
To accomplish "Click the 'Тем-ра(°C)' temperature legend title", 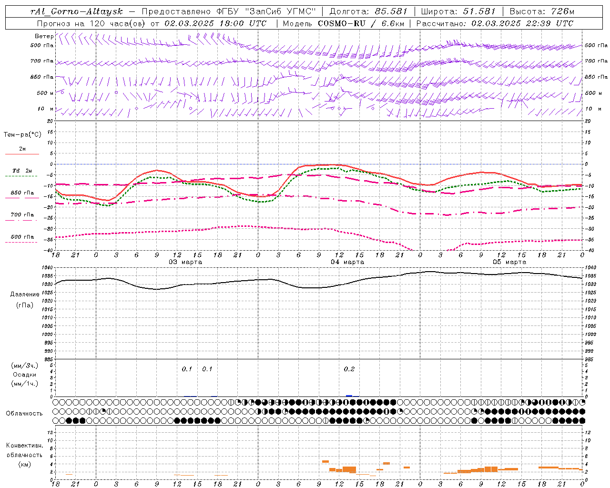I will point(22,135).
